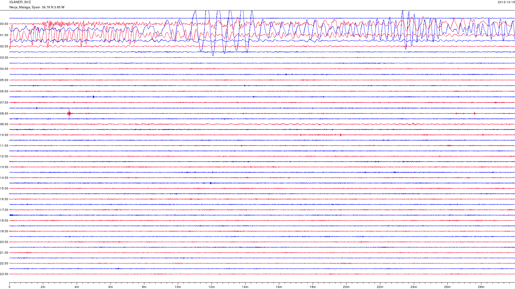Image resolution: width=515 pixels, height=289 pixels.
Task: Select the 13:30 time label
Action: click(4, 167)
